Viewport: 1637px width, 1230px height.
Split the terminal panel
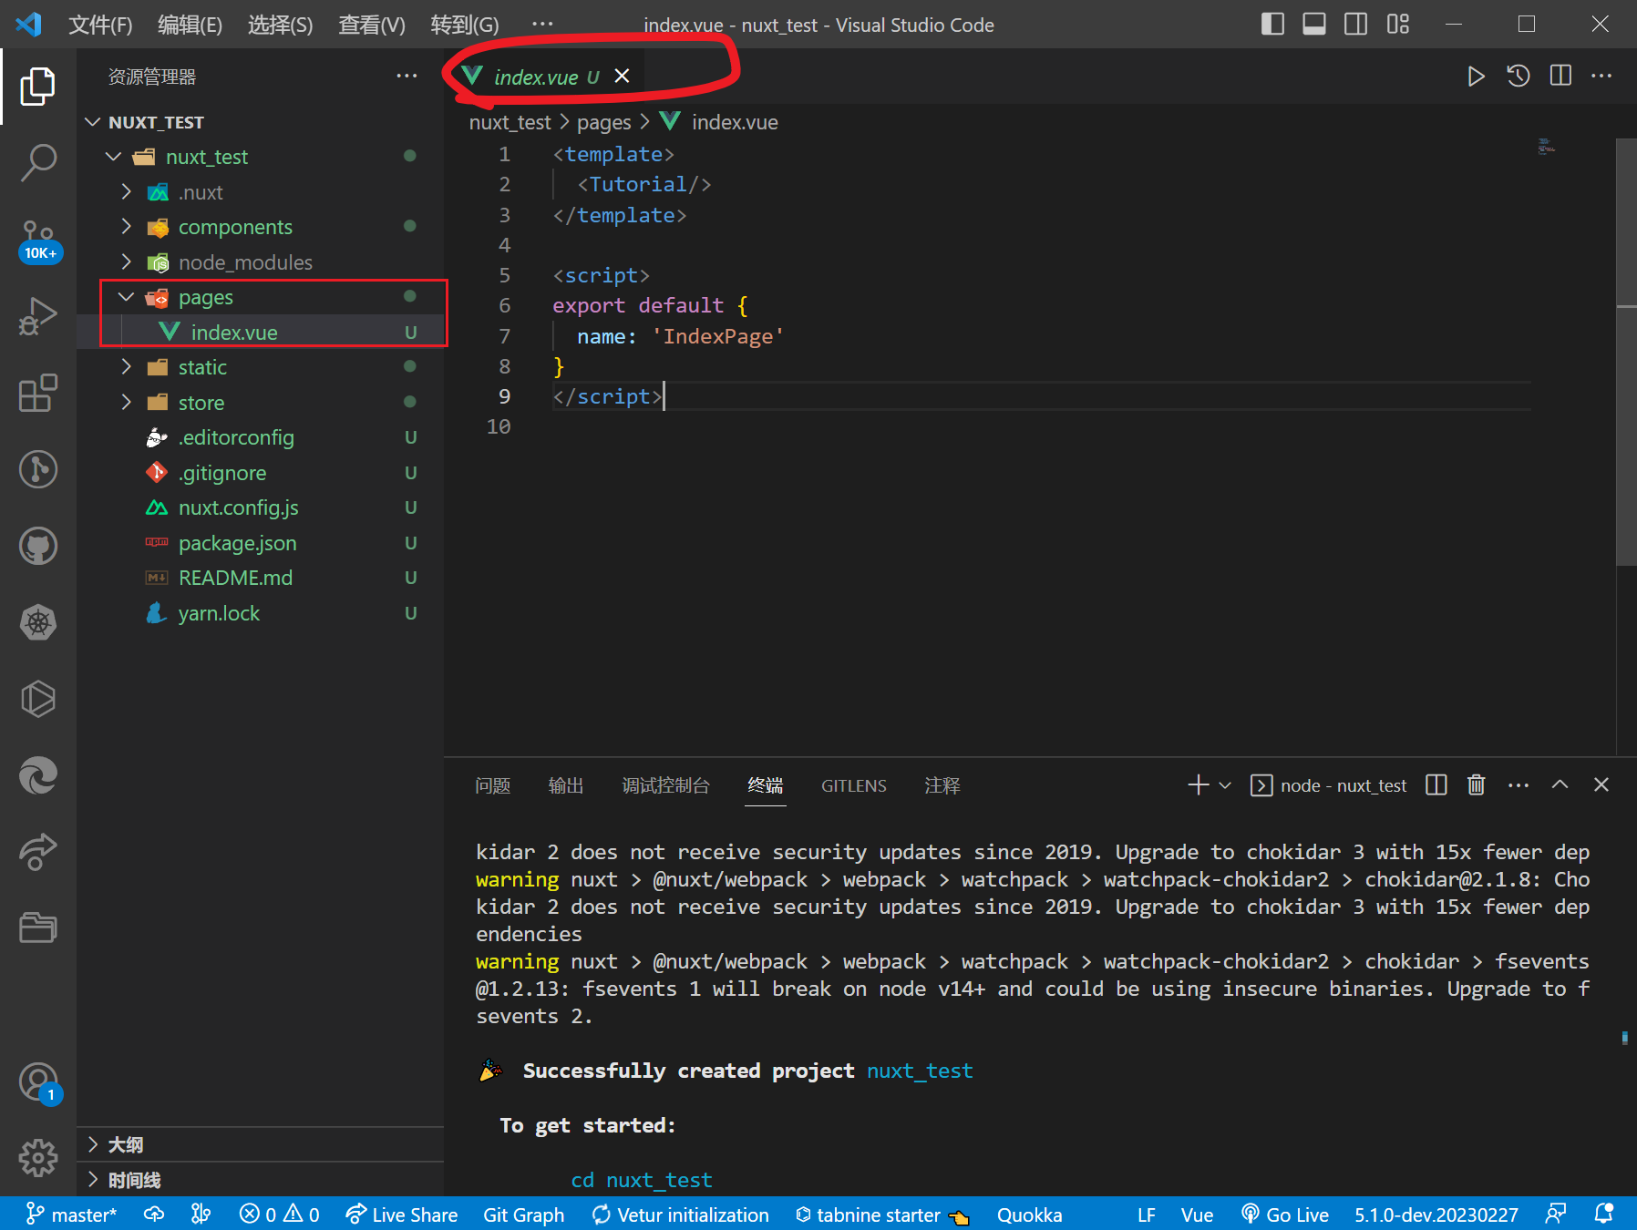(1436, 784)
